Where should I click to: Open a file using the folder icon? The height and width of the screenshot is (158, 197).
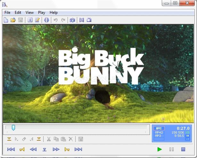[x=13, y=20]
